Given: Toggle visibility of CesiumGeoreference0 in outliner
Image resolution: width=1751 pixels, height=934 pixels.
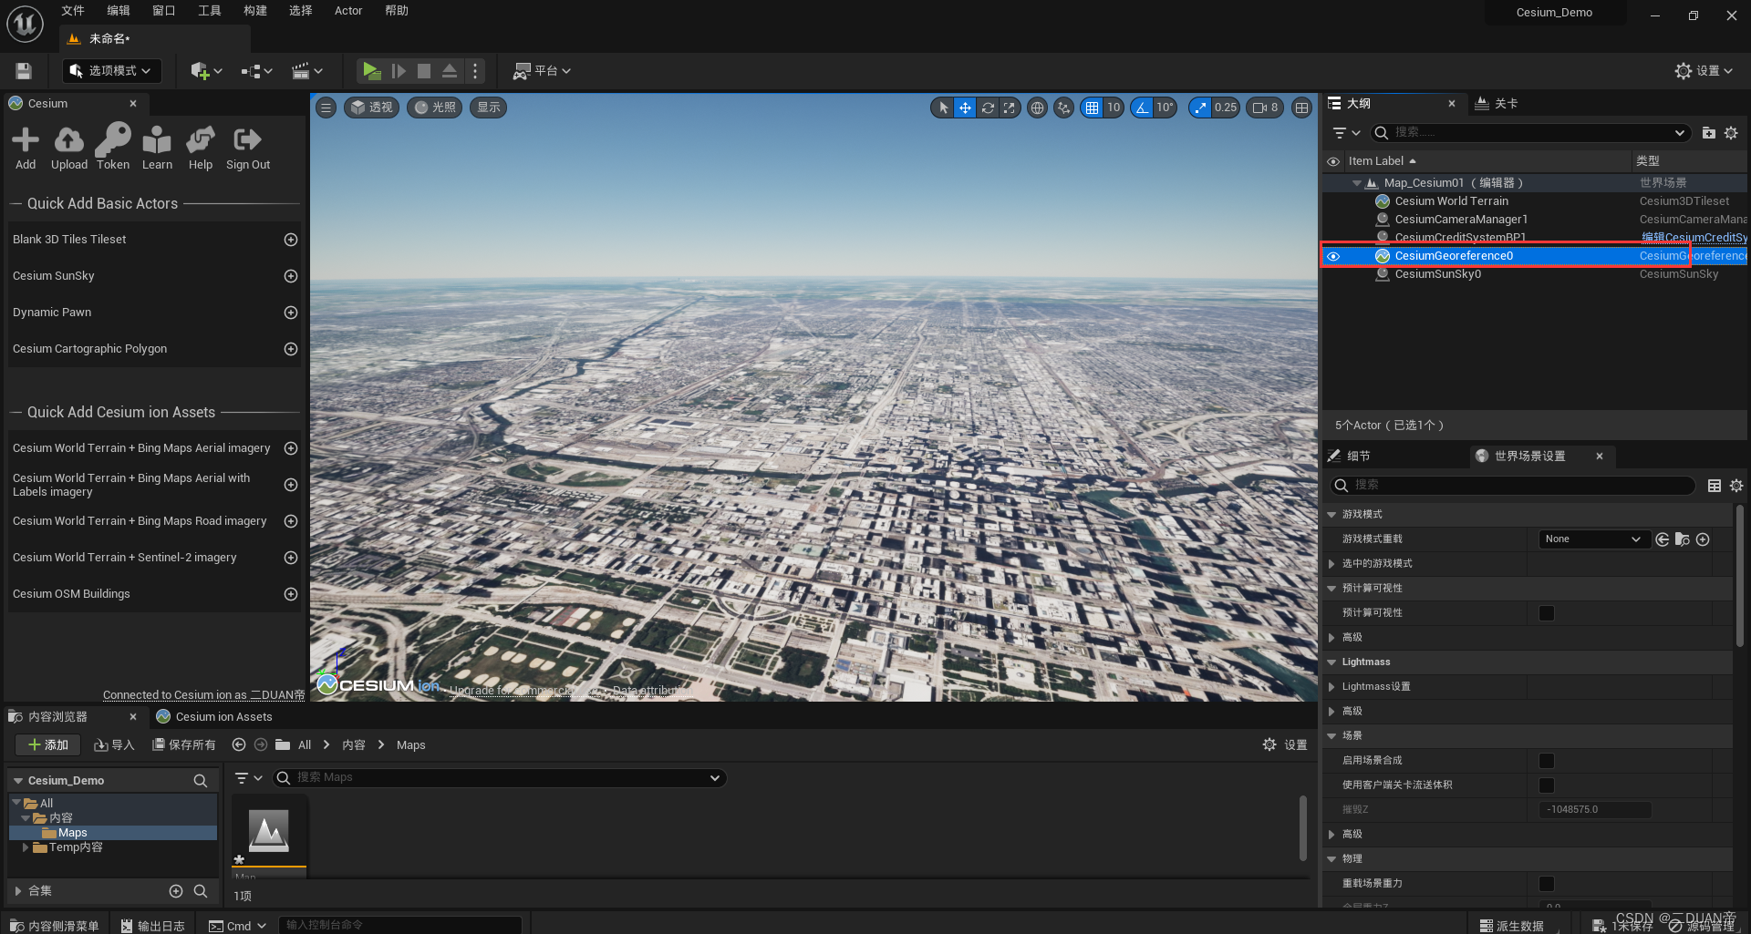Looking at the screenshot, I should [1333, 256].
